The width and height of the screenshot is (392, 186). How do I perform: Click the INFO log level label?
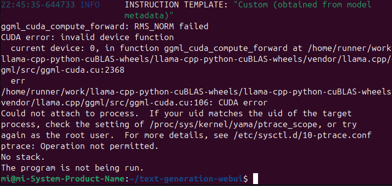pos(90,5)
